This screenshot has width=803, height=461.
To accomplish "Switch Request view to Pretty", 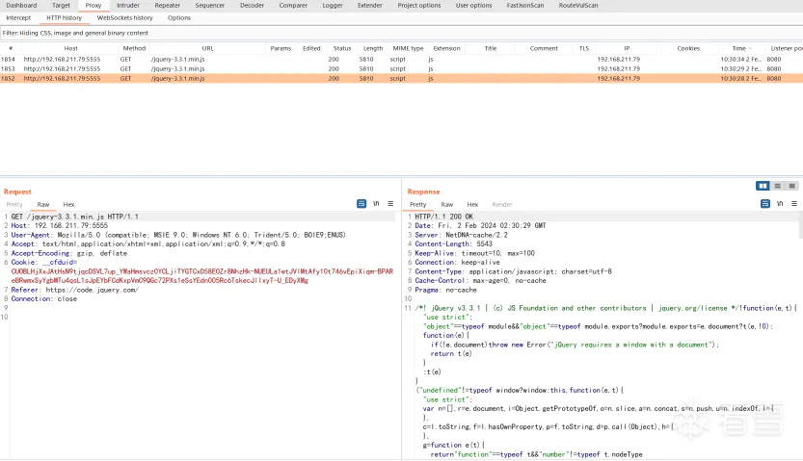I will (14, 205).
